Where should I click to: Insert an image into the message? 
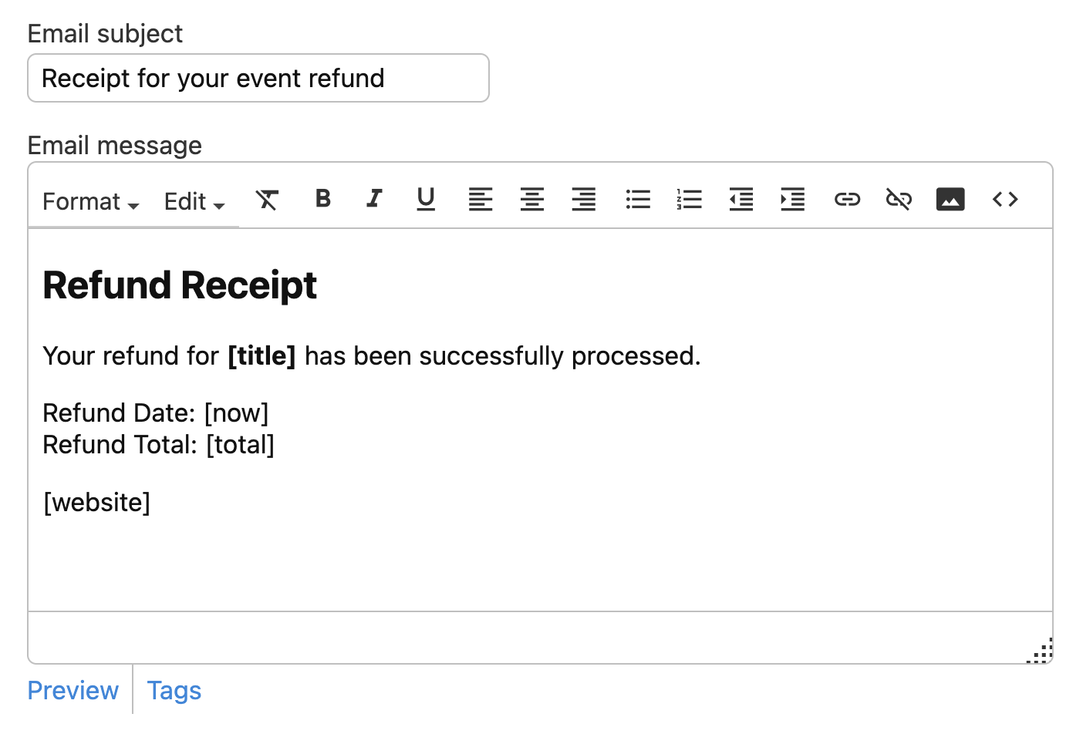[x=950, y=200]
